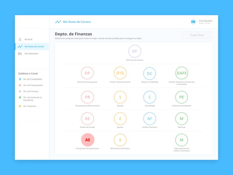
Task: Select the Matrícula (M) node
Action: tap(181, 119)
